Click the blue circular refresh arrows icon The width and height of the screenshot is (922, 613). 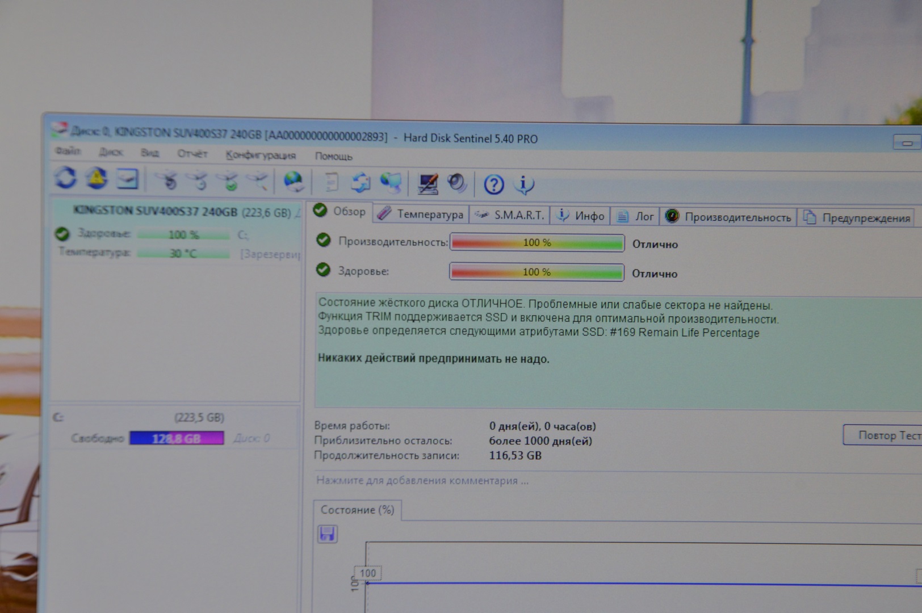65,178
